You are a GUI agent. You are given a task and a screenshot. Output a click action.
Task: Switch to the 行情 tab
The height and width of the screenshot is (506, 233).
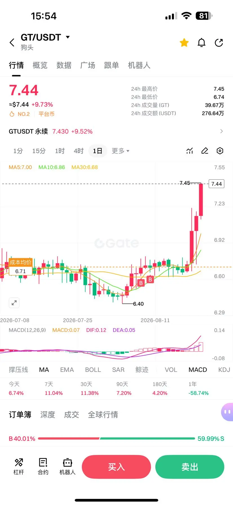coord(16,65)
